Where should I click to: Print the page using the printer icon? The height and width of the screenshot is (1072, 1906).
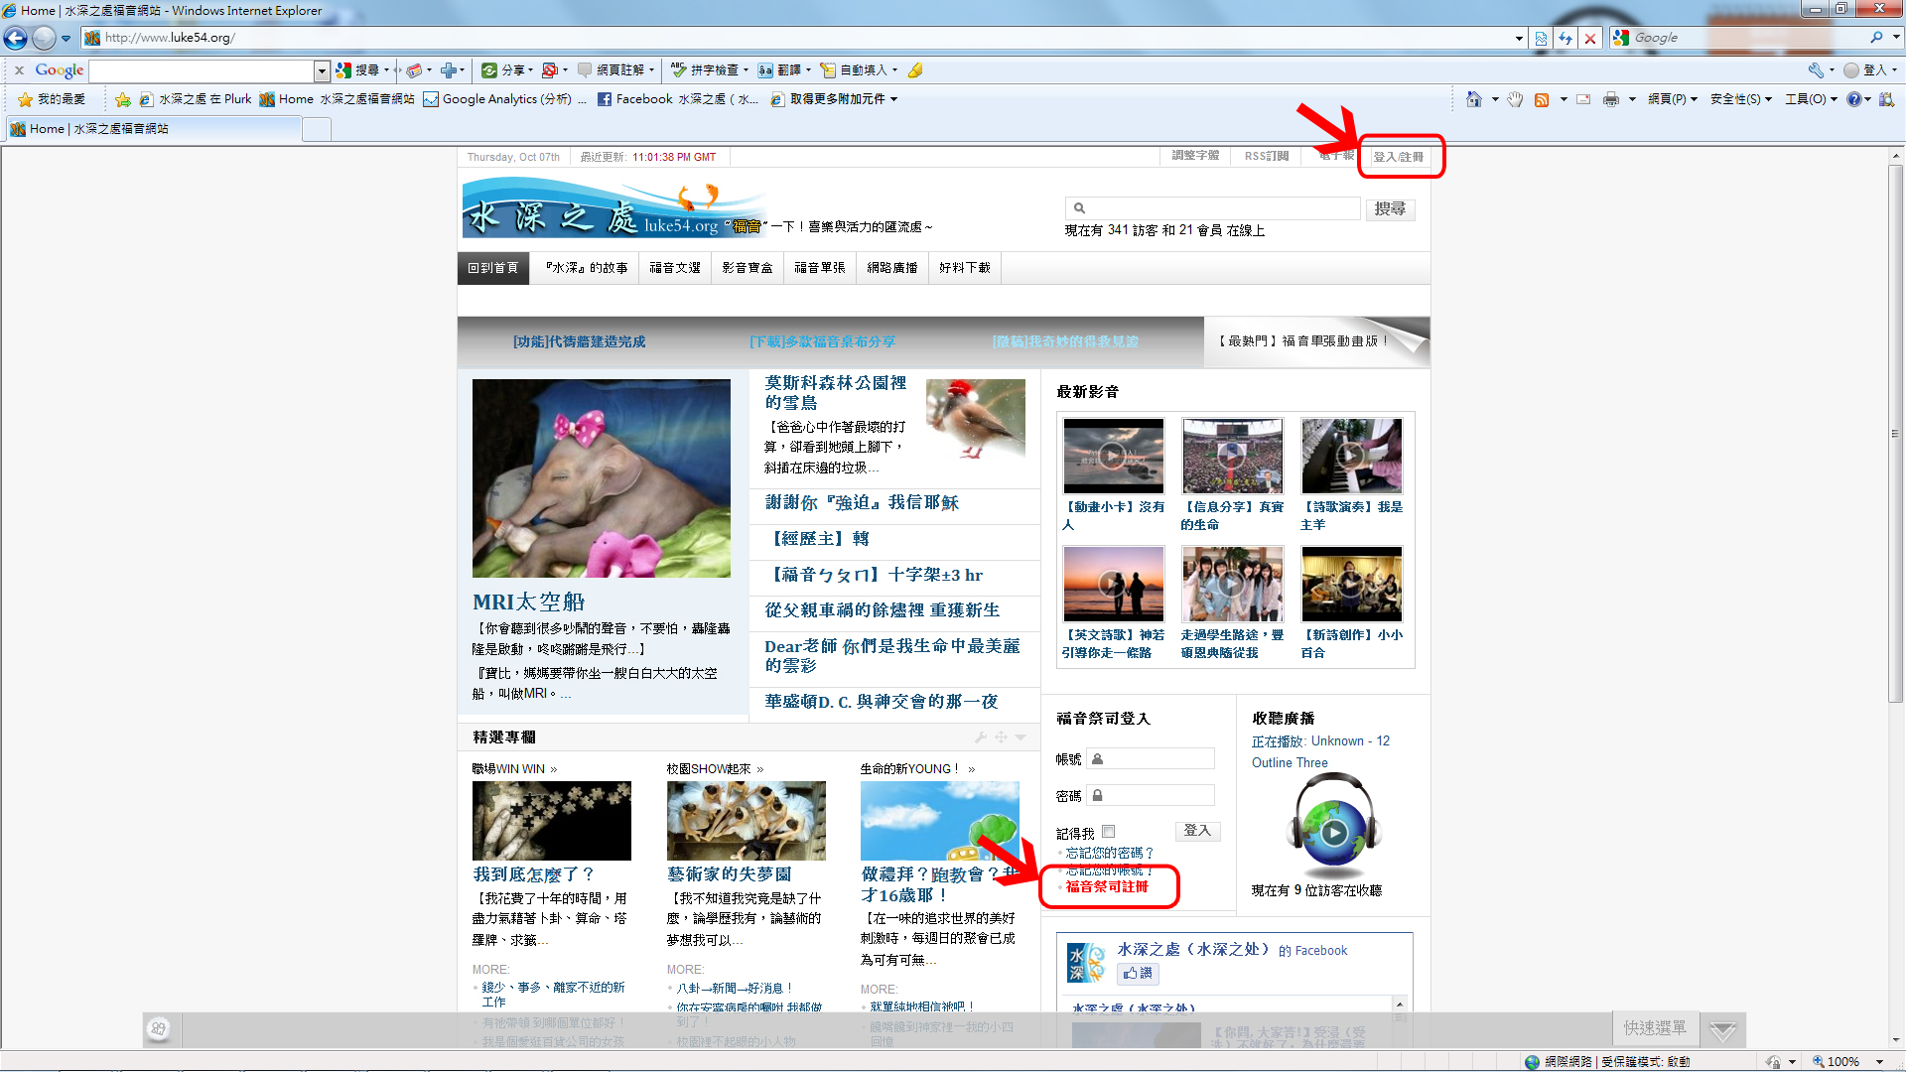coord(1610,99)
